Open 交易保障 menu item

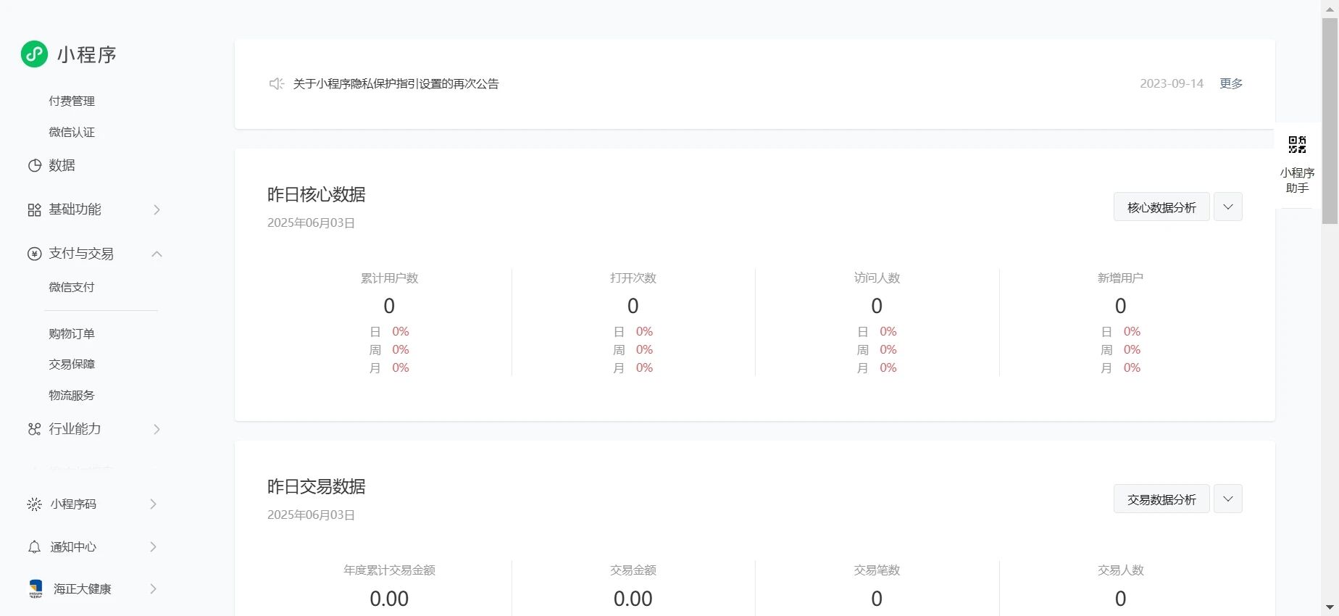[x=72, y=364]
